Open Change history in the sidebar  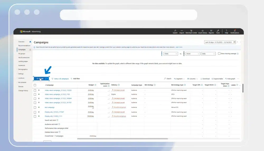(23, 90)
